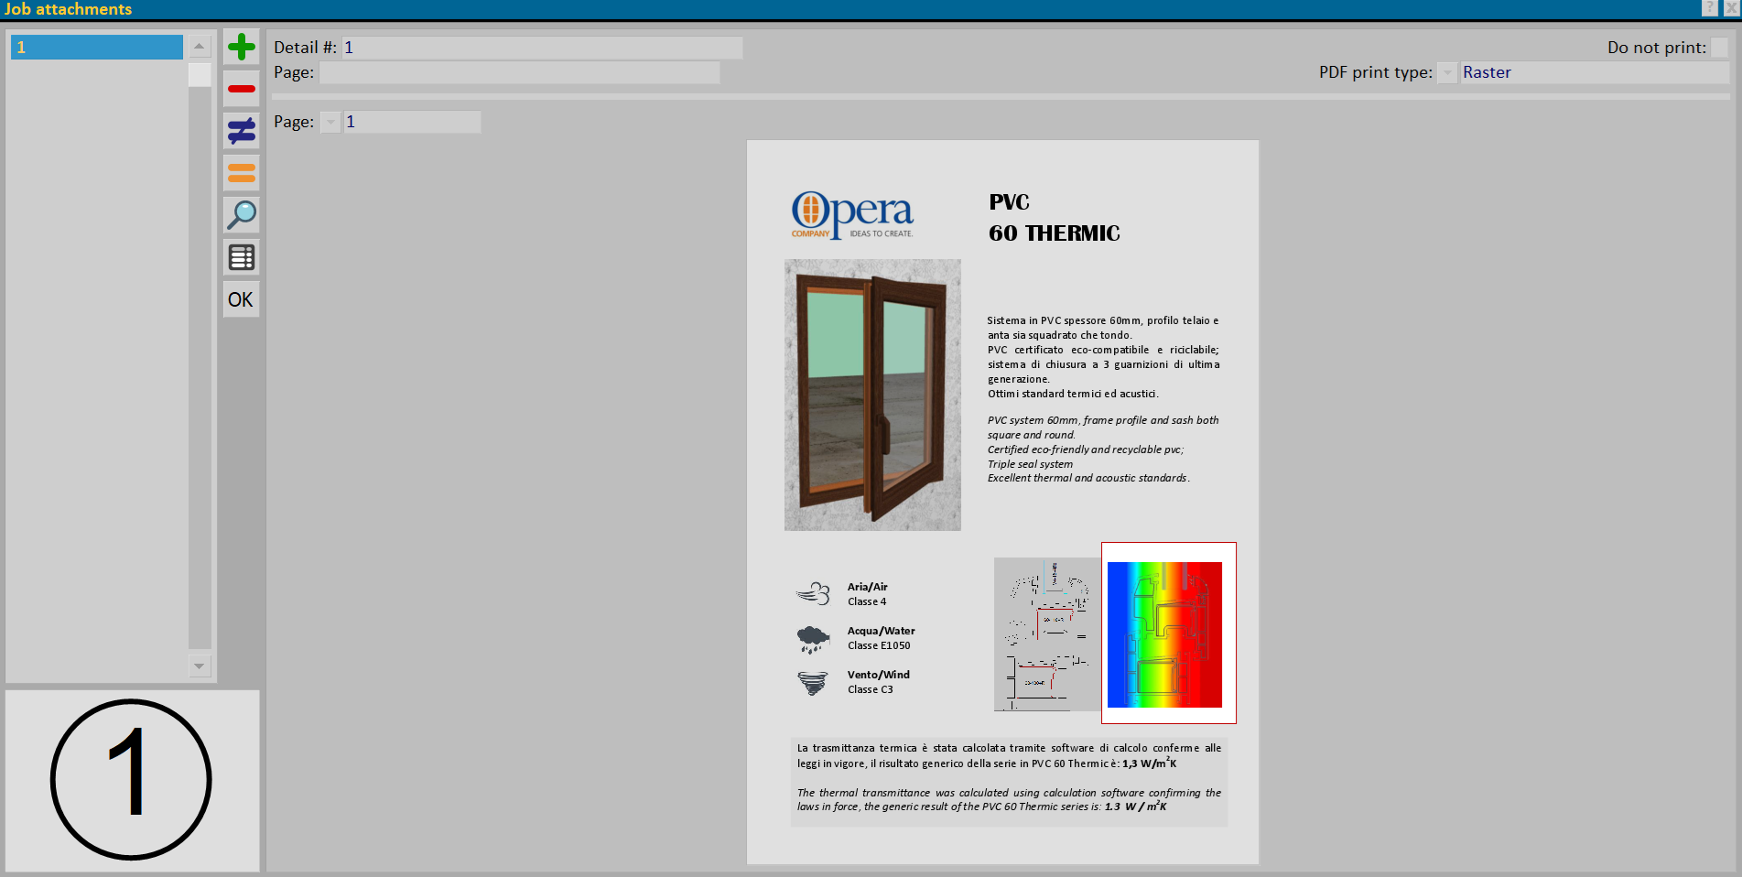Click the 'Classe E1050' text
1742x877 pixels.
(x=879, y=645)
